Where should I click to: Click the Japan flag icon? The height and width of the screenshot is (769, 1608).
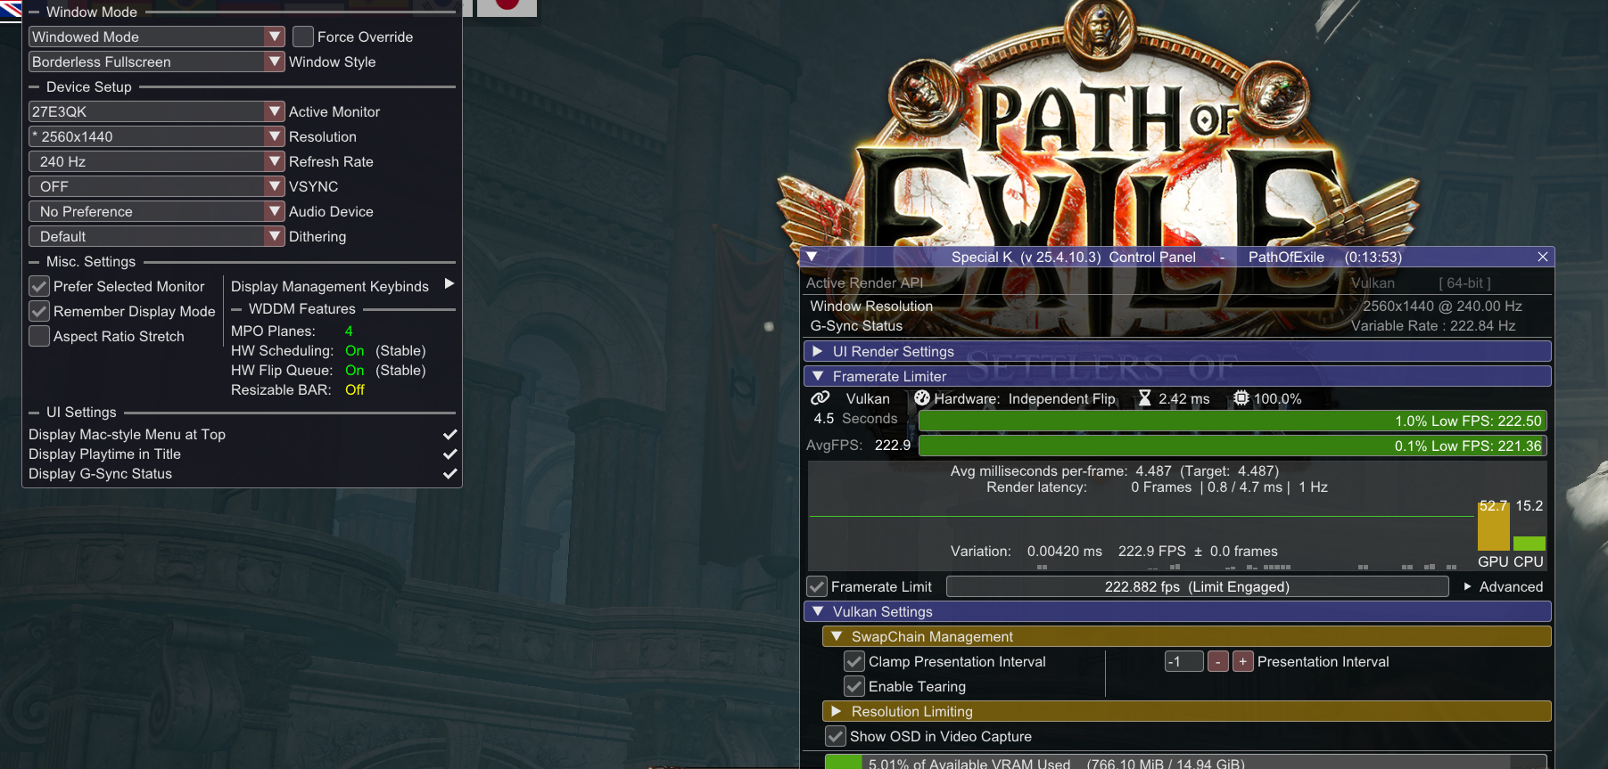(x=507, y=7)
